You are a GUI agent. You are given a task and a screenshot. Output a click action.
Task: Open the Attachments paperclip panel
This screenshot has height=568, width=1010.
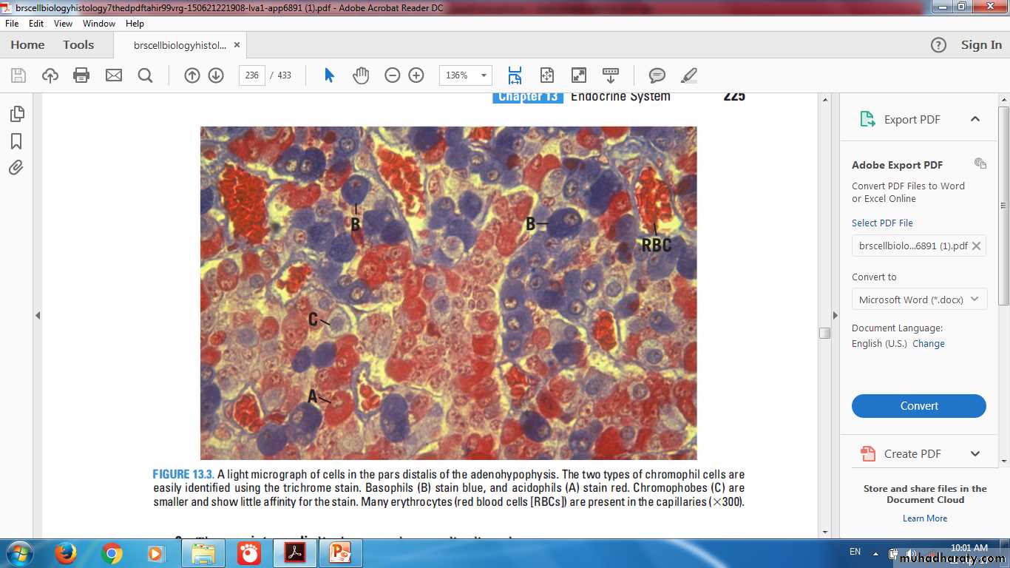pyautogui.click(x=16, y=168)
